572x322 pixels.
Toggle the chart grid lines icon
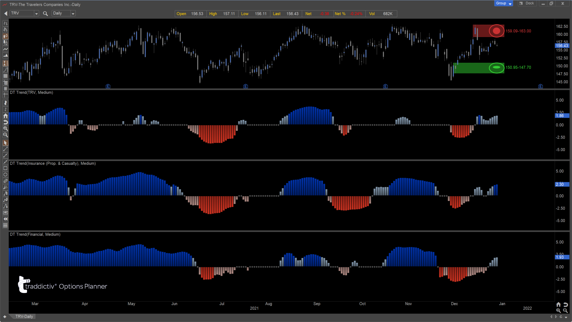coord(5,76)
